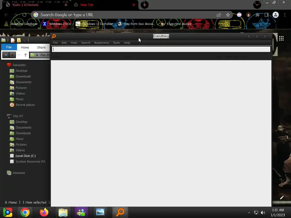Open Chrome Extensions puzzle icon
This screenshot has width=291, height=218.
(257, 15)
